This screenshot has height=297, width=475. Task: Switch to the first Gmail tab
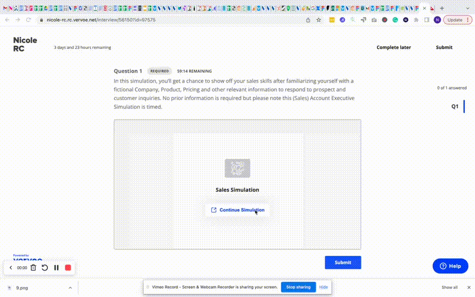click(5, 8)
